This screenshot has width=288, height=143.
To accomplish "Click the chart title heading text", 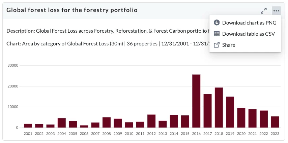I will [72, 10].
